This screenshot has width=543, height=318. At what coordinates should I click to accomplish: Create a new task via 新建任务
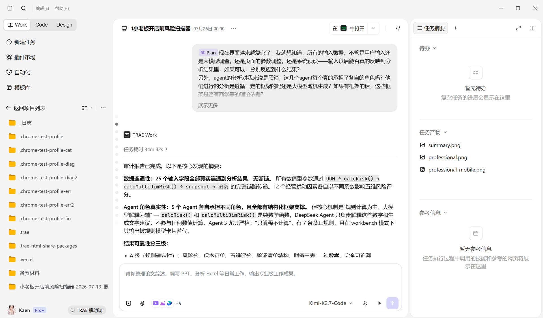21,42
